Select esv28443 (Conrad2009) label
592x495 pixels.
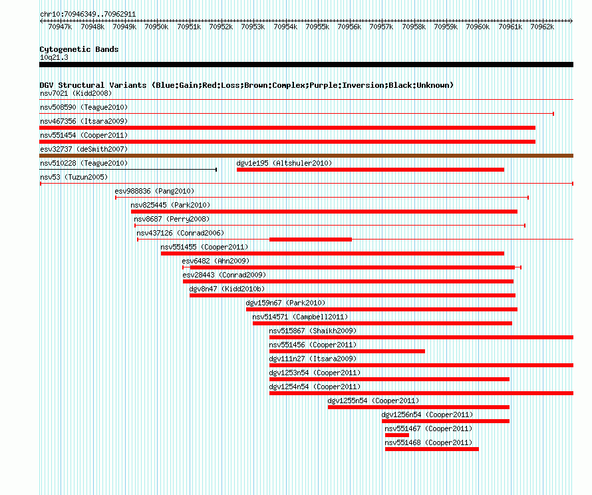224,275
